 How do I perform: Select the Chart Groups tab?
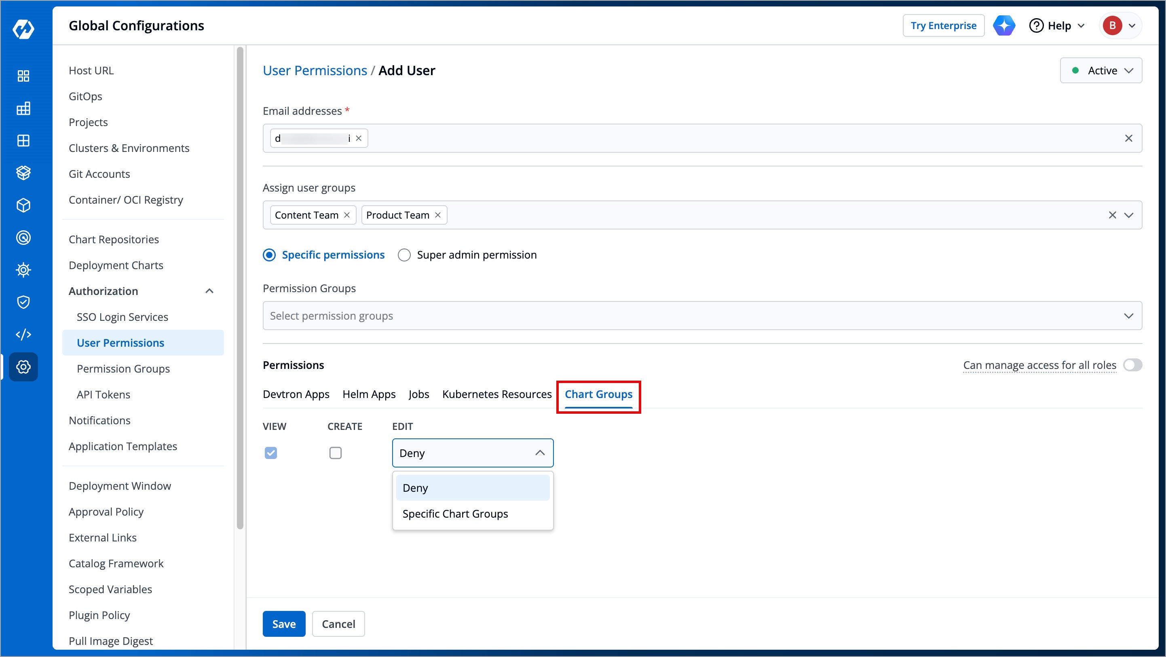598,394
